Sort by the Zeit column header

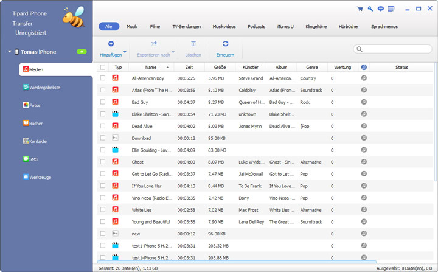[189, 67]
